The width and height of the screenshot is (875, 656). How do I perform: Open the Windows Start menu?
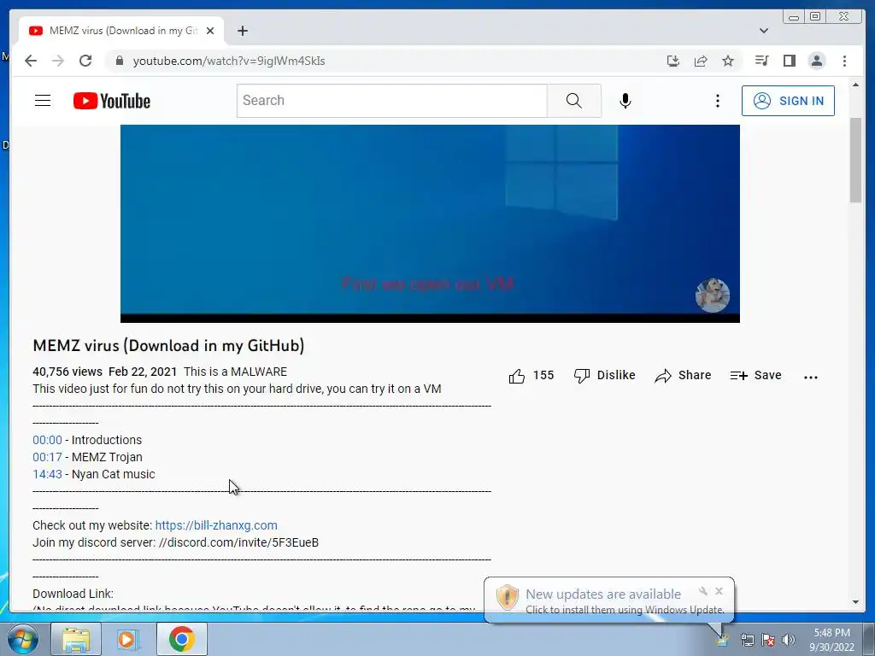tap(22, 639)
